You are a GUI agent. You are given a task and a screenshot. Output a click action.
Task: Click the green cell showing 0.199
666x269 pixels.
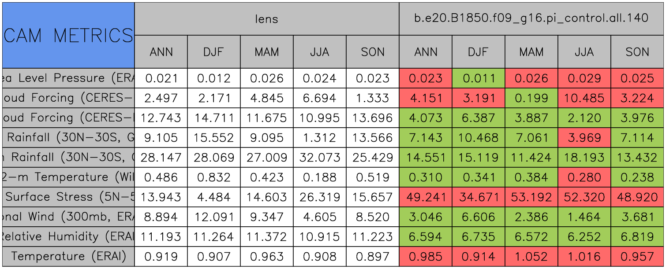click(x=531, y=98)
